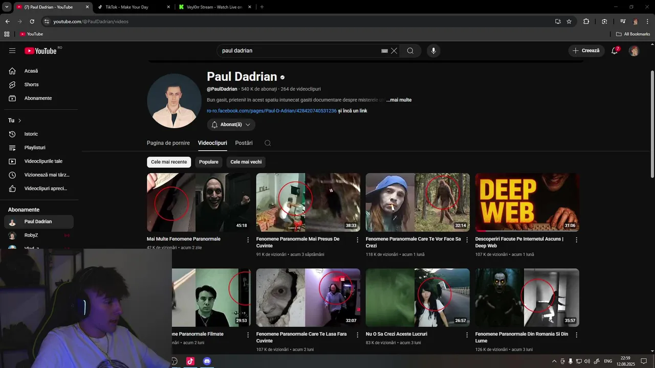Image resolution: width=655 pixels, height=368 pixels.
Task: Go to the YouTube home logo
Action: point(41,51)
